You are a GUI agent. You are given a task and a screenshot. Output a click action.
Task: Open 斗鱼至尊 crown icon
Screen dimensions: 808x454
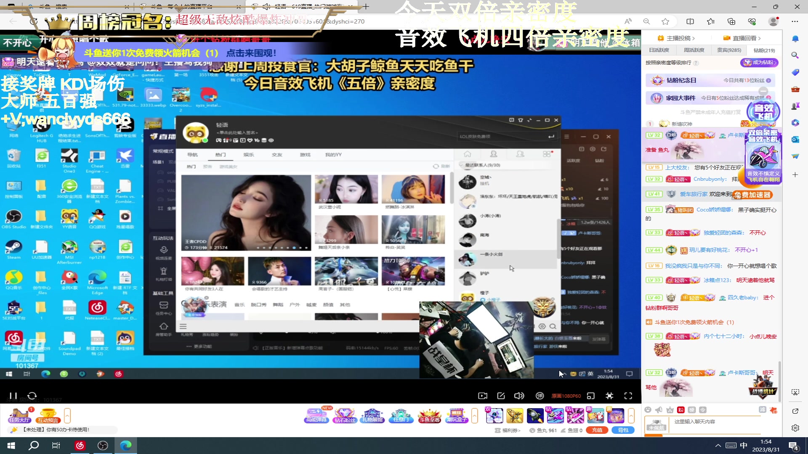pos(429,416)
